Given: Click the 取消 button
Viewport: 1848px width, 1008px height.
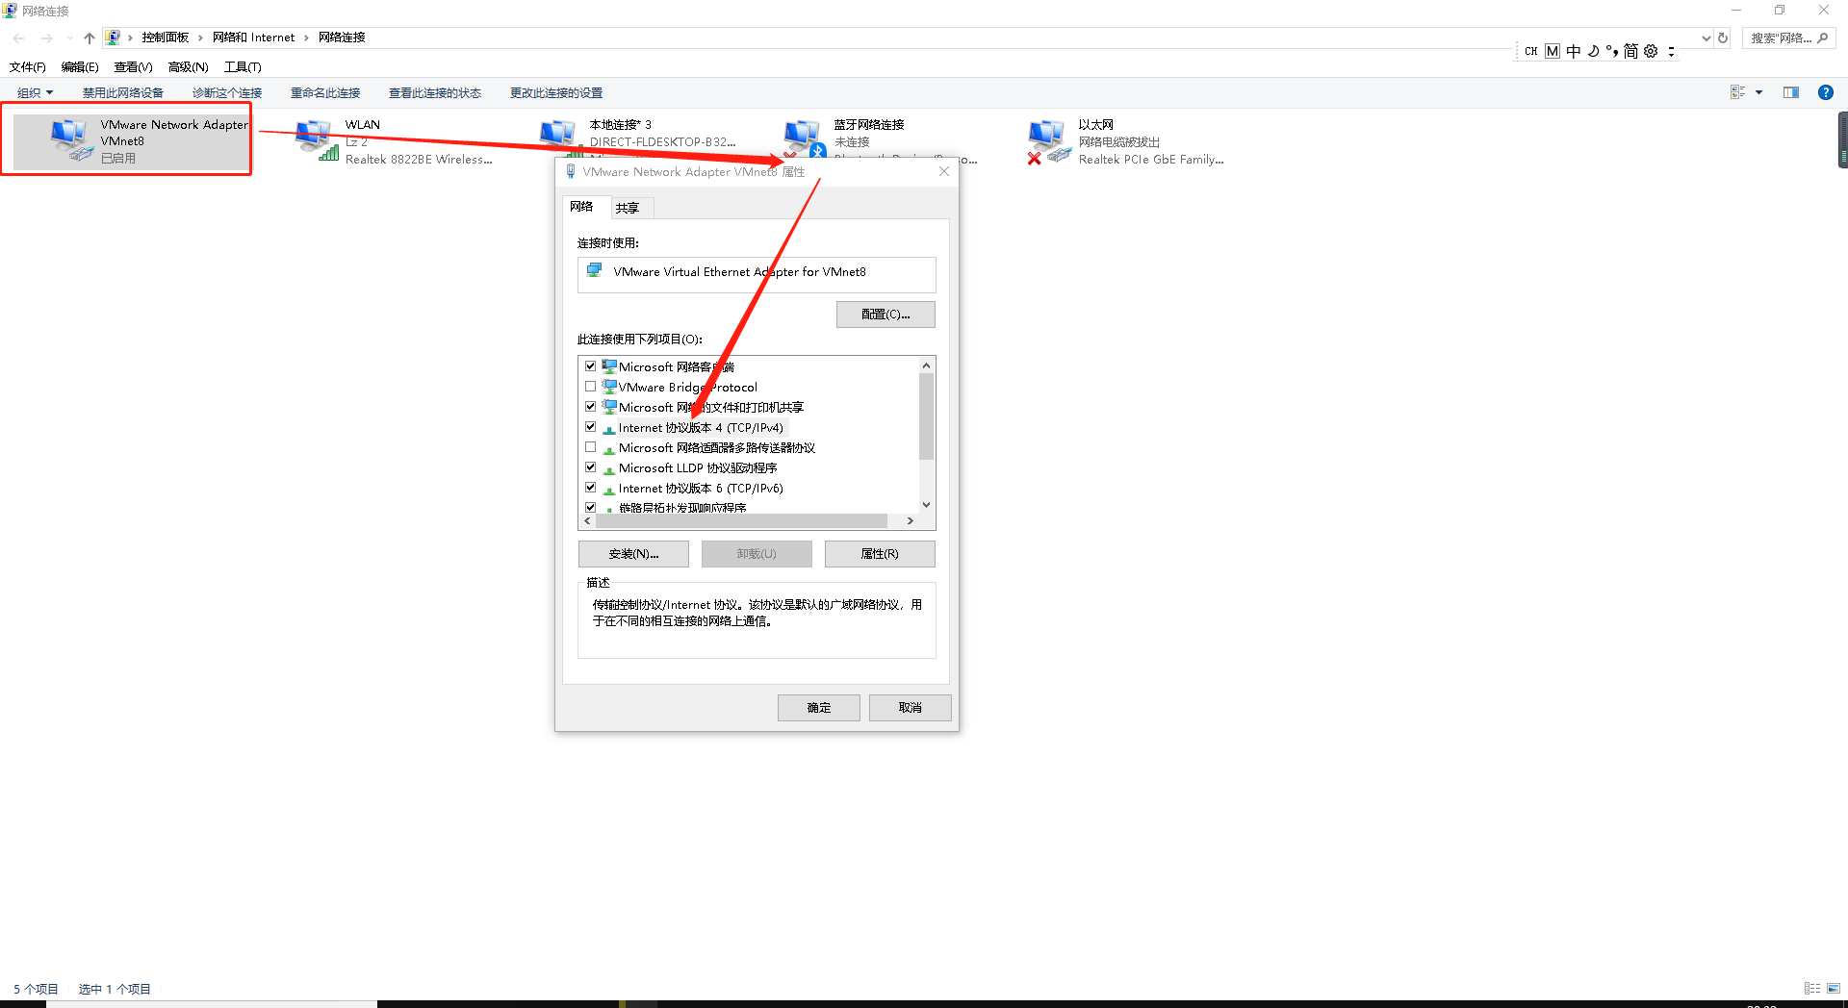Looking at the screenshot, I should pyautogui.click(x=911, y=708).
